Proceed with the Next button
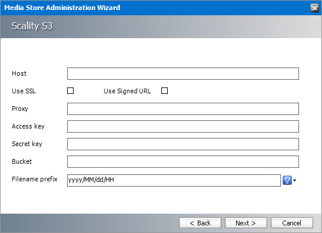 pyautogui.click(x=246, y=223)
